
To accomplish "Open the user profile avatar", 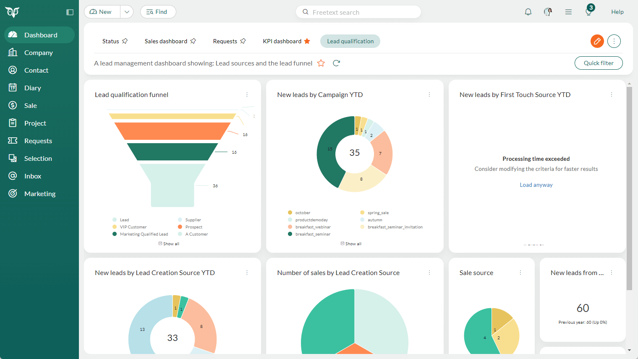I will [548, 12].
